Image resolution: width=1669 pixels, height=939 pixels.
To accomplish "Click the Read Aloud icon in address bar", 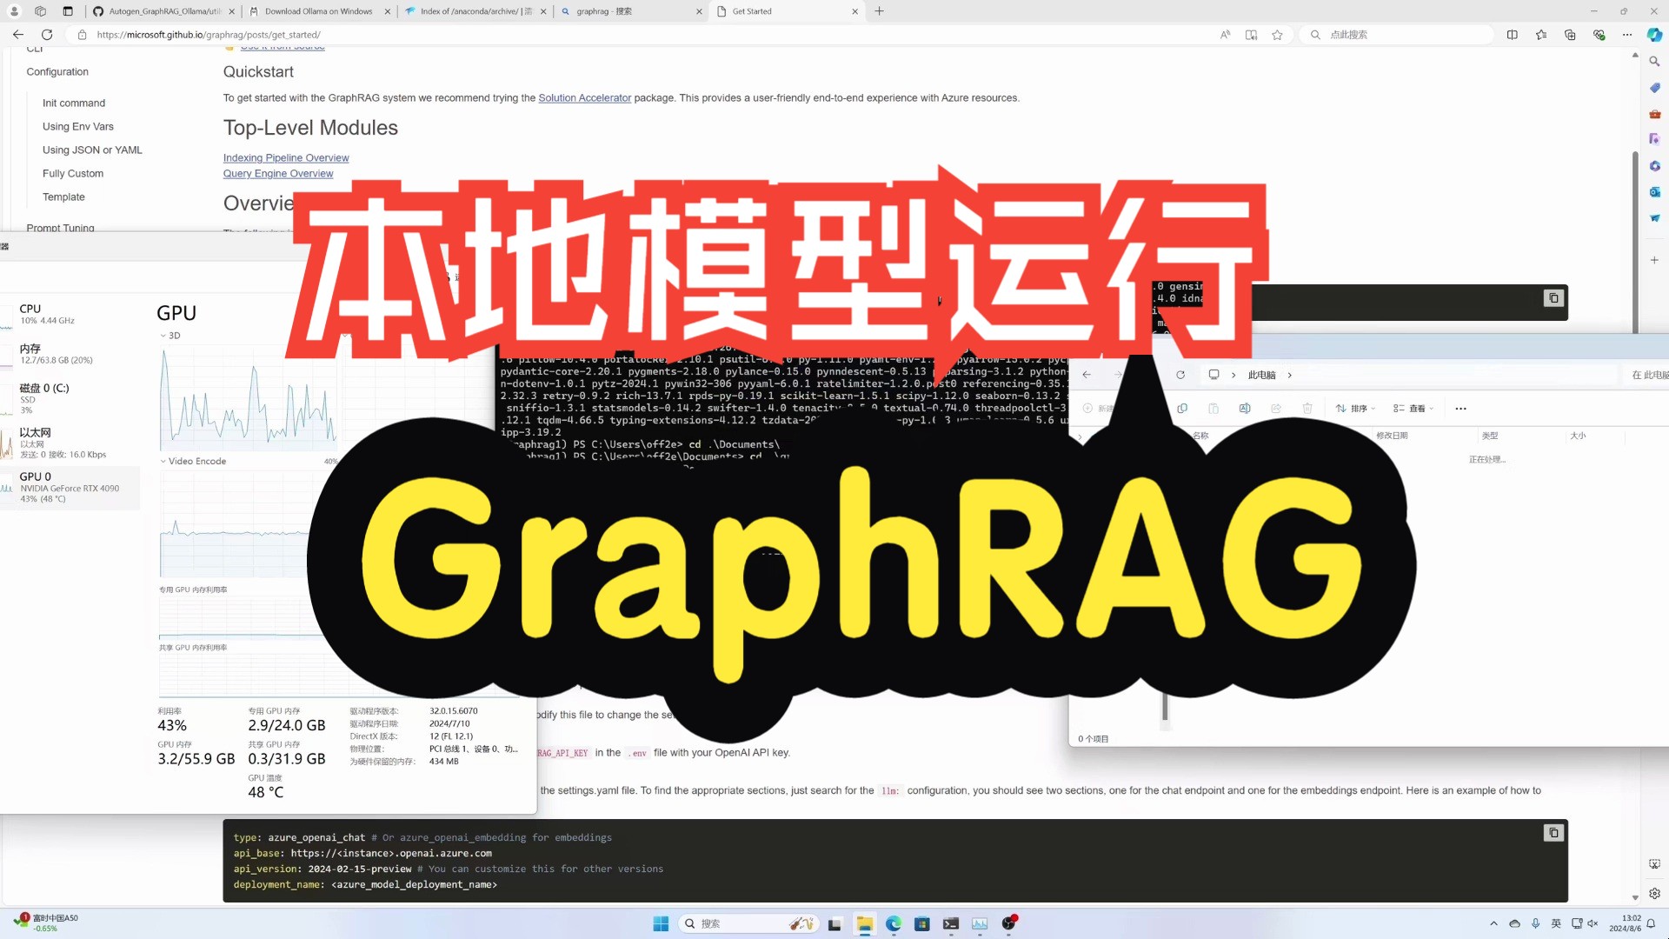I will pyautogui.click(x=1225, y=35).
